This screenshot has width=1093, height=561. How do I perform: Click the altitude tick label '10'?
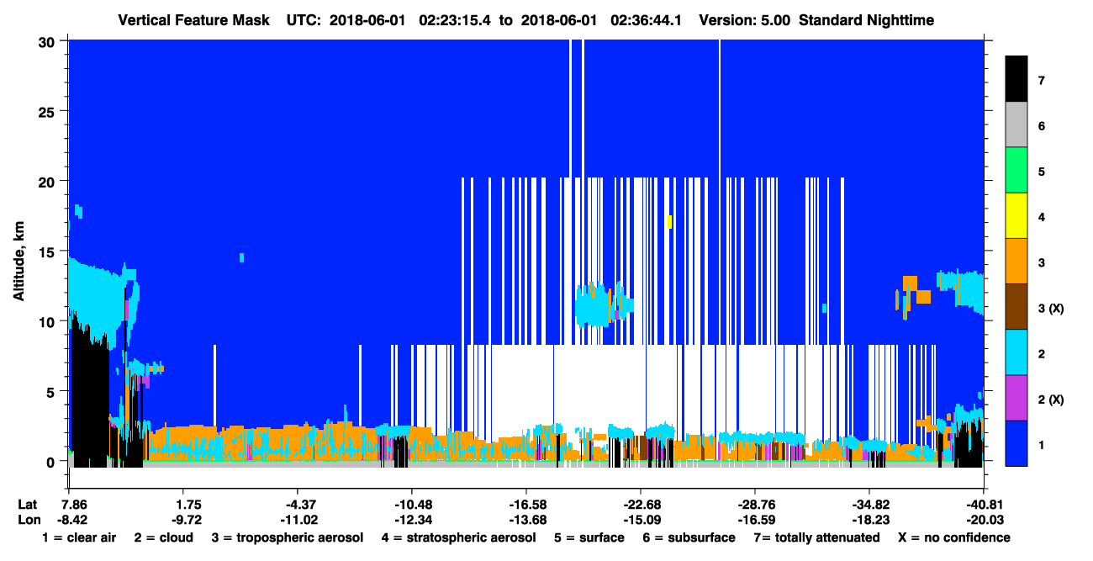coord(49,321)
